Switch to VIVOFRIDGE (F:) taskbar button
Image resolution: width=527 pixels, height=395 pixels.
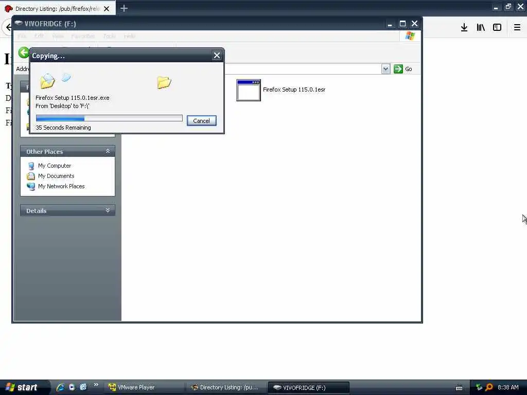click(x=308, y=387)
